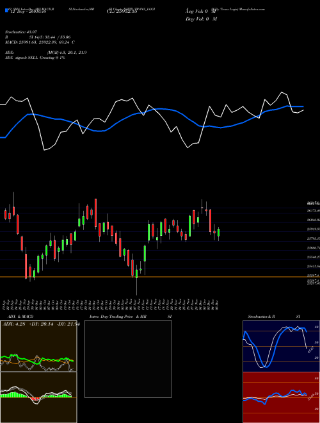320x423 pixels.
Task: Click the blue 12 Day SMA legend square
Action: [6, 10]
